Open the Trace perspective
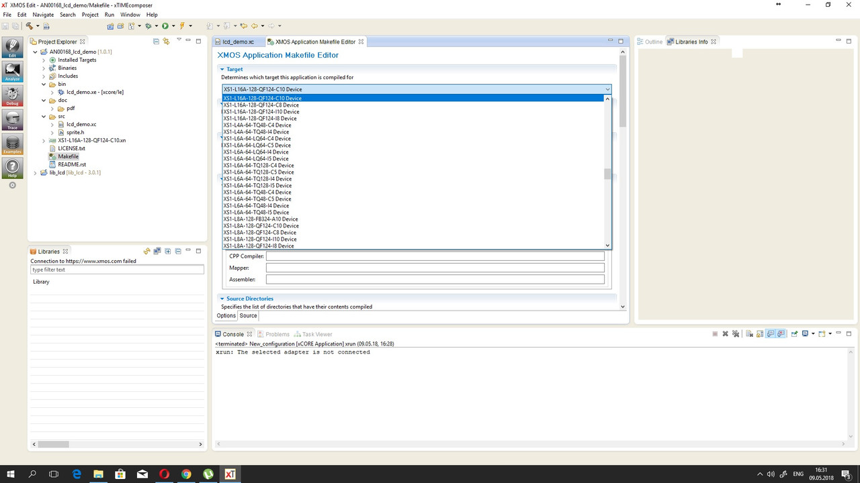860x483 pixels. pyautogui.click(x=12, y=120)
